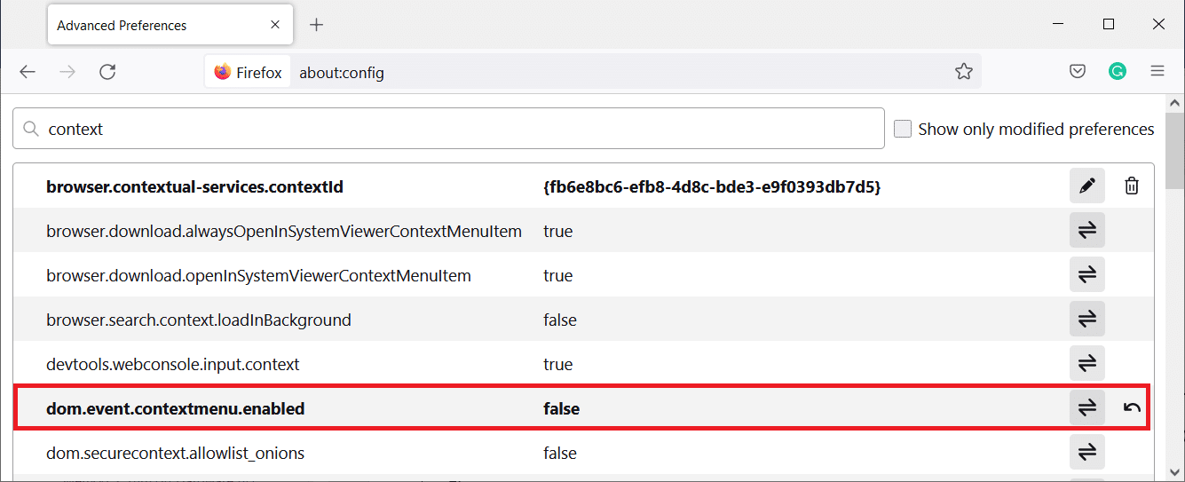Check Show only modified preferences
The height and width of the screenshot is (482, 1185).
coord(903,129)
